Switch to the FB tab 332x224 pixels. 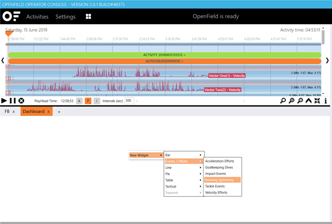(x=7, y=111)
